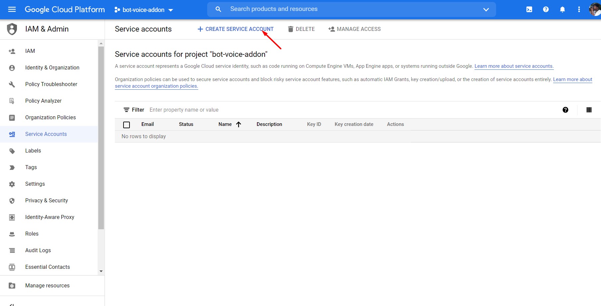Click the Google Cloud Platform logo
The width and height of the screenshot is (601, 306).
tap(65, 10)
